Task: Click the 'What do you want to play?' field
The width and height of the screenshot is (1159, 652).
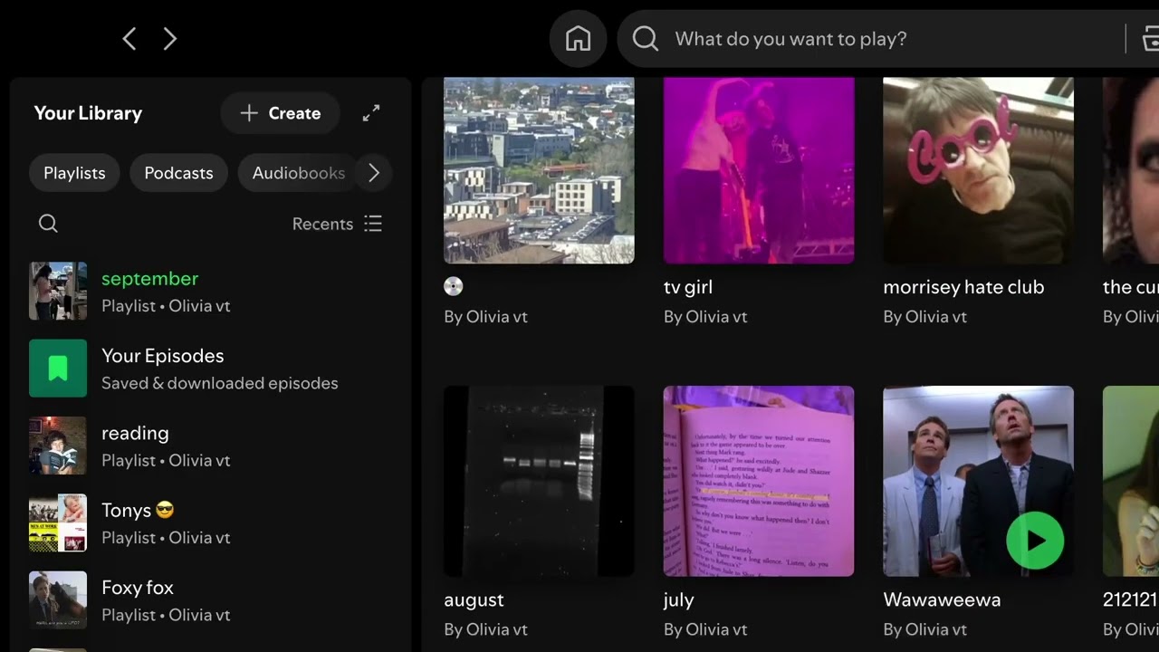Action: pos(790,39)
